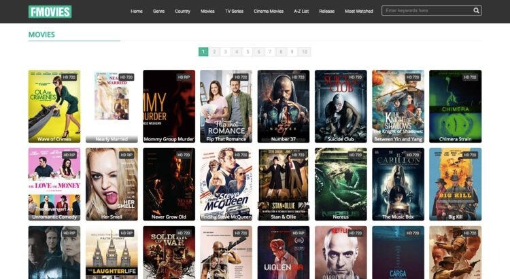Go to page 7

point(270,52)
